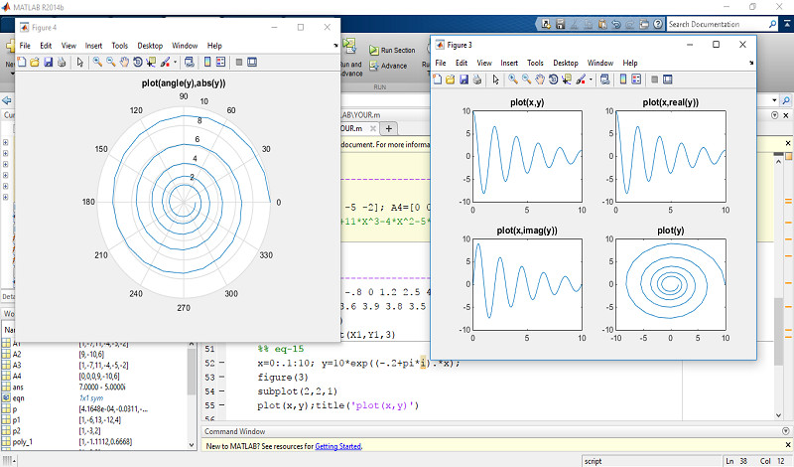This screenshot has height=467, width=794.
Task: Click Open File icon in Figure 4 toolbar
Action: (35, 62)
